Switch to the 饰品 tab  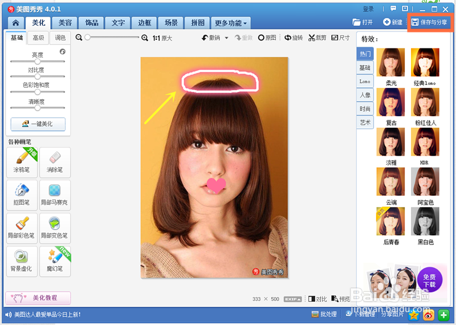point(92,23)
